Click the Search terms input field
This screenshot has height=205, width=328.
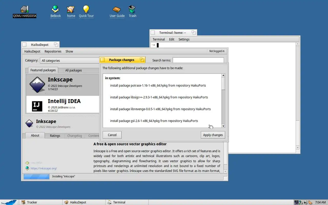point(198,60)
